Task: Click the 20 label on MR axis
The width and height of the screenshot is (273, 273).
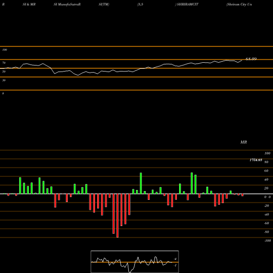Action: [x=266, y=188]
